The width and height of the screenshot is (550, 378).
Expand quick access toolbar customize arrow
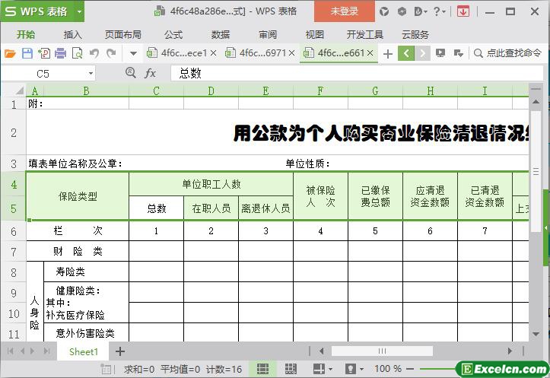[133, 53]
